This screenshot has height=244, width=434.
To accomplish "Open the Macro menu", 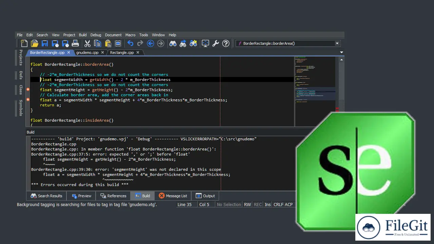I will 130,35.
